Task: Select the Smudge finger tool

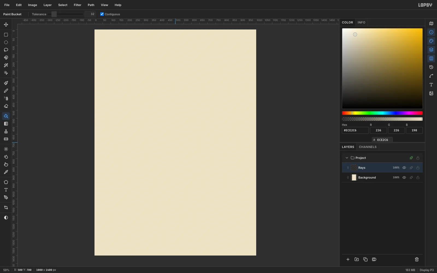Action: 6,164
